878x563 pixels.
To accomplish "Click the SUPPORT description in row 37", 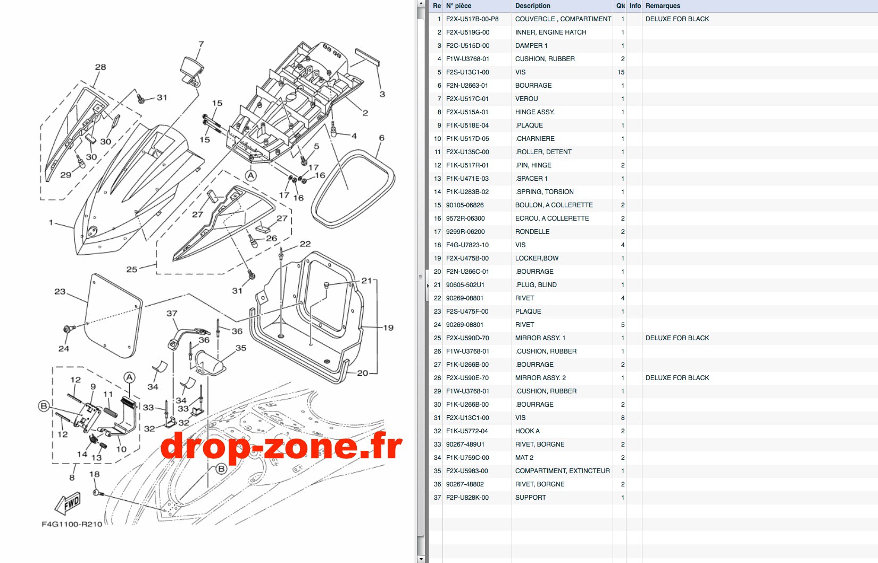I will tap(531, 498).
